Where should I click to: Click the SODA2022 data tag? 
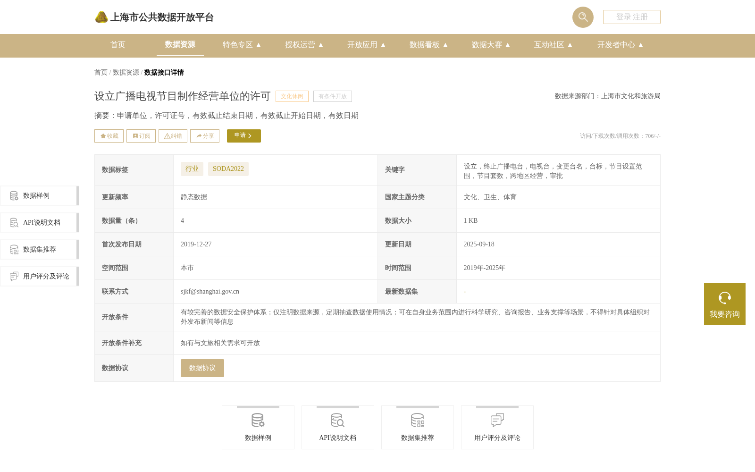point(228,169)
